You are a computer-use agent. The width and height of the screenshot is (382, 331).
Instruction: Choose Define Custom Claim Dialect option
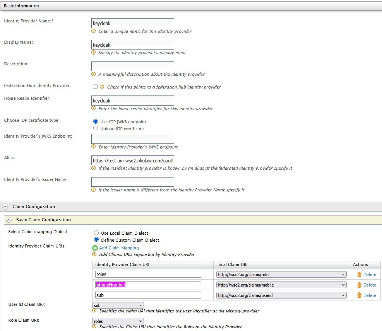(x=96, y=239)
